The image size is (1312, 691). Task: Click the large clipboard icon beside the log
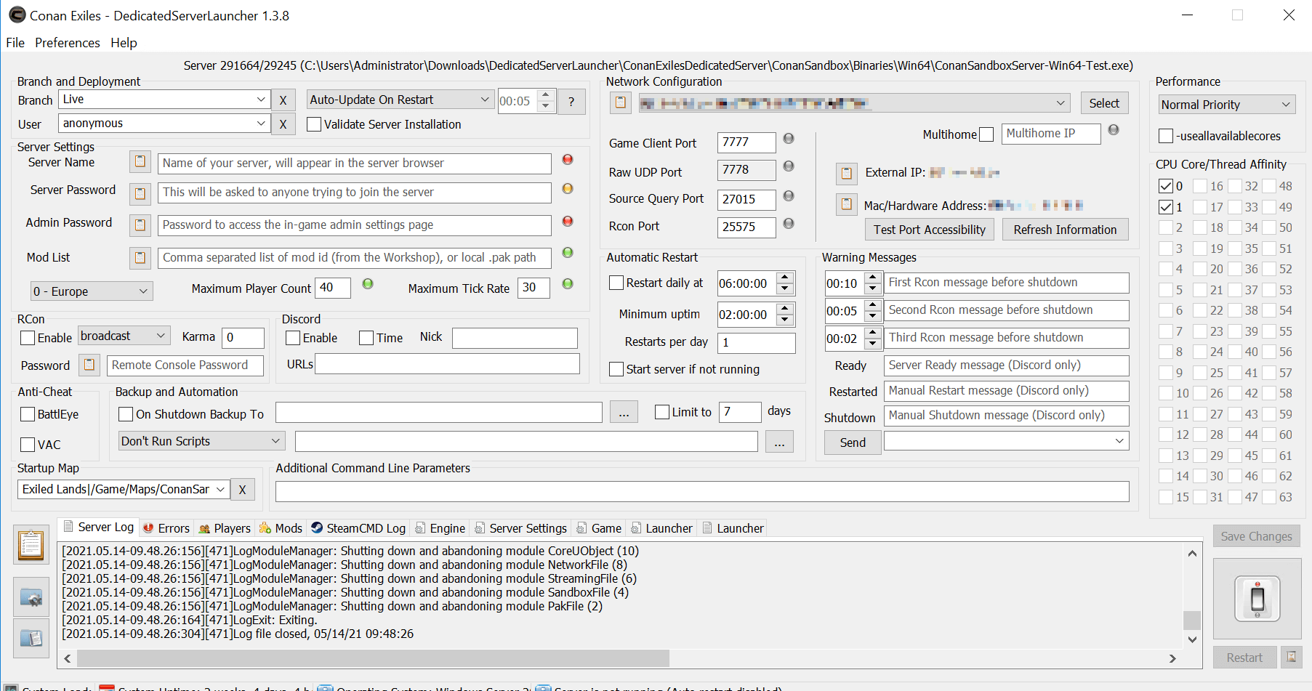tap(31, 545)
